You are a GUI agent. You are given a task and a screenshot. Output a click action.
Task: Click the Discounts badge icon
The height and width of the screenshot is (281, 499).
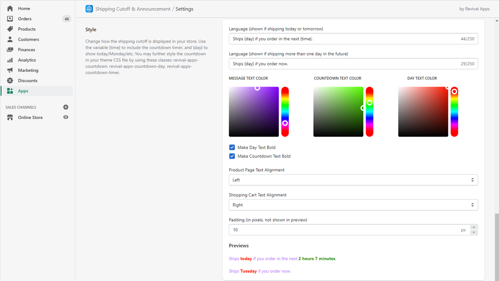coord(10,81)
